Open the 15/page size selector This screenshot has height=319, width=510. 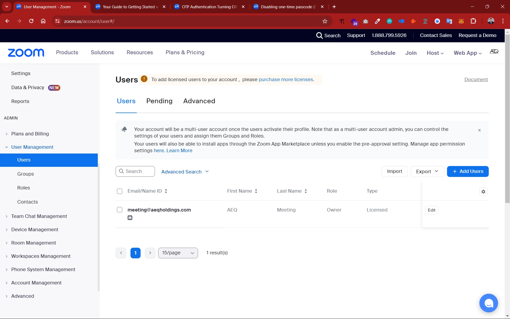tap(178, 253)
